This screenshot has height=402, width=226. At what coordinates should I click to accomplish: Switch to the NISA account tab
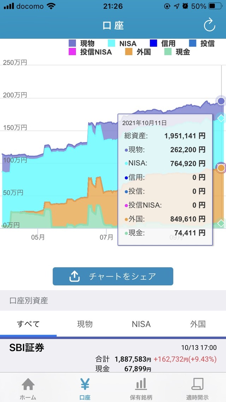pos(141,324)
